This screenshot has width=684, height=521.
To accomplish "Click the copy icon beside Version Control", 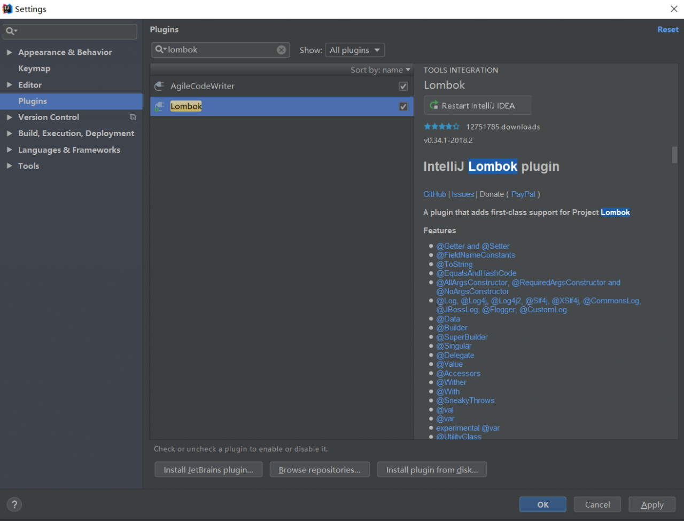I will (x=133, y=117).
